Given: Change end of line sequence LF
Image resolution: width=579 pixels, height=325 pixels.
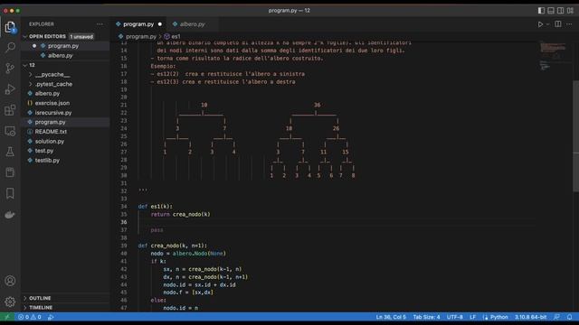Looking at the screenshot, I should pos(472,317).
